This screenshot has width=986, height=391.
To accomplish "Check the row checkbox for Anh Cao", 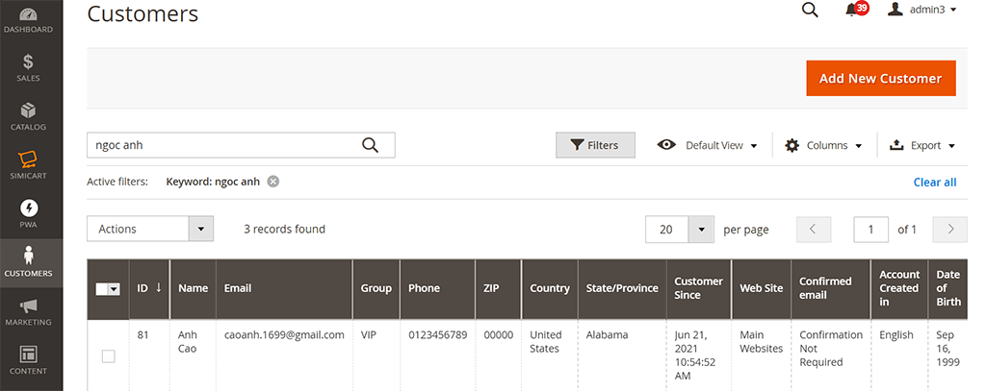I will pyautogui.click(x=108, y=356).
